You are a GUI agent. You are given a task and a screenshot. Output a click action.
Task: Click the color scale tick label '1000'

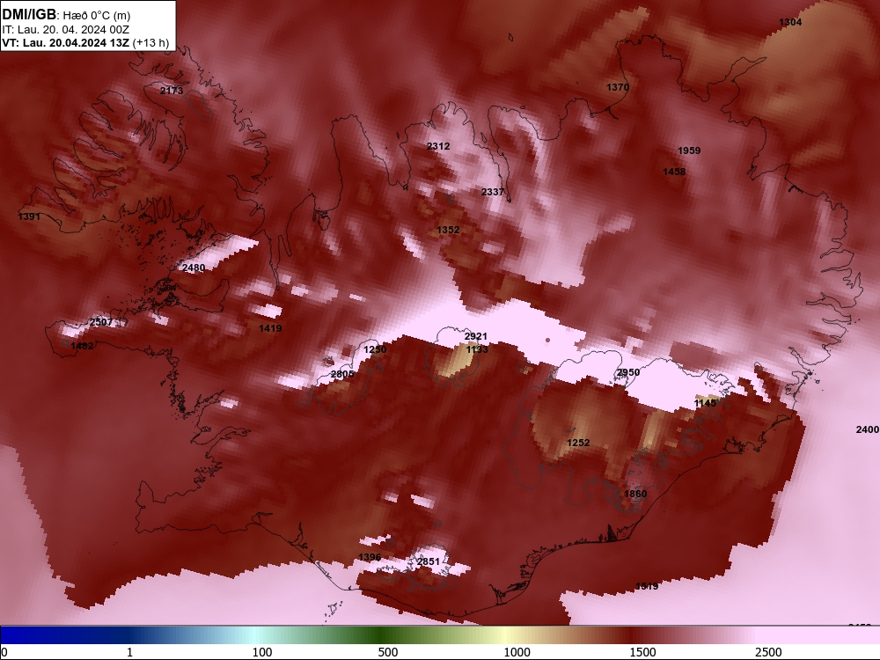coord(517,652)
